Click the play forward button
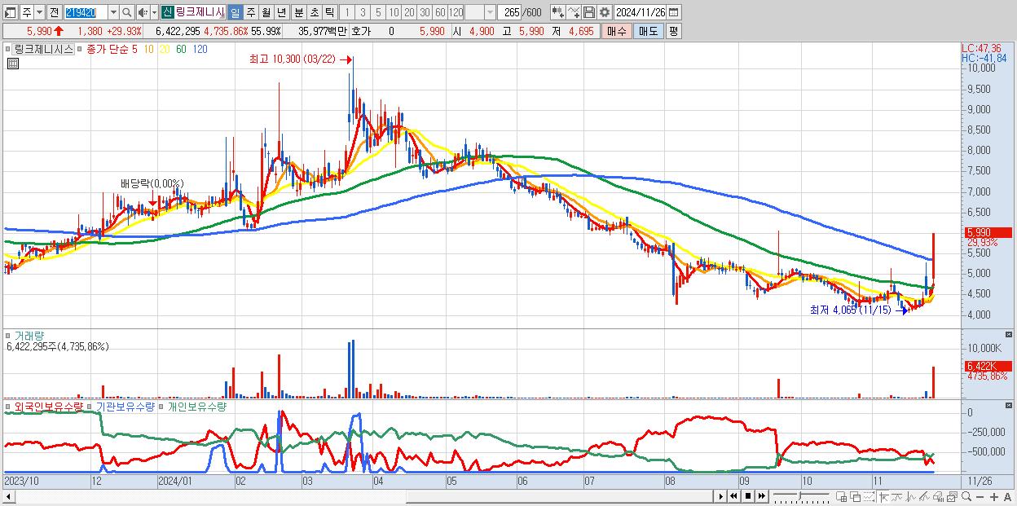Screen dimensions: 1017x506 720,496
